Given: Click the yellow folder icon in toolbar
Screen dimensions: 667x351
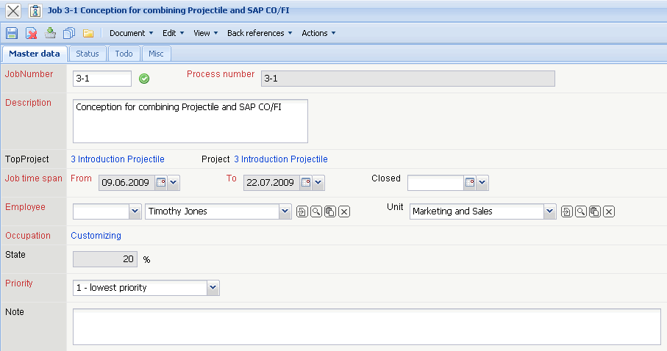Looking at the screenshot, I should [88, 33].
